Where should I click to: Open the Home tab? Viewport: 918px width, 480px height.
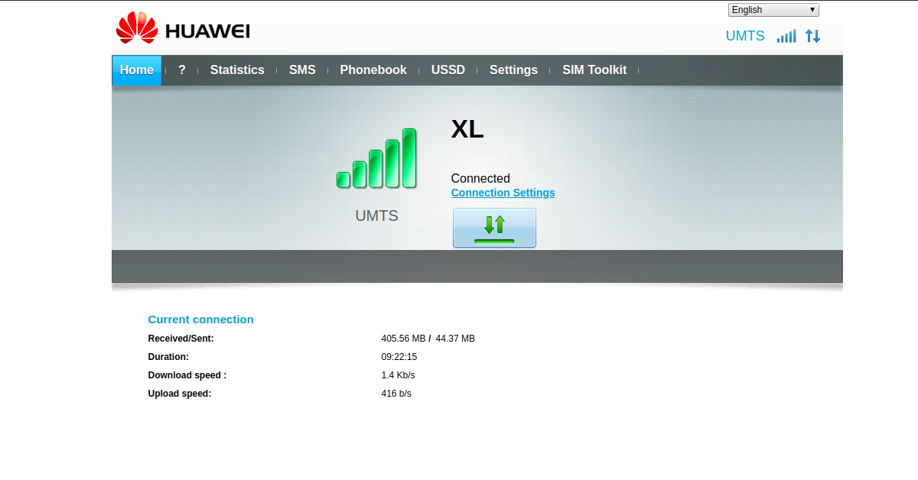137,70
